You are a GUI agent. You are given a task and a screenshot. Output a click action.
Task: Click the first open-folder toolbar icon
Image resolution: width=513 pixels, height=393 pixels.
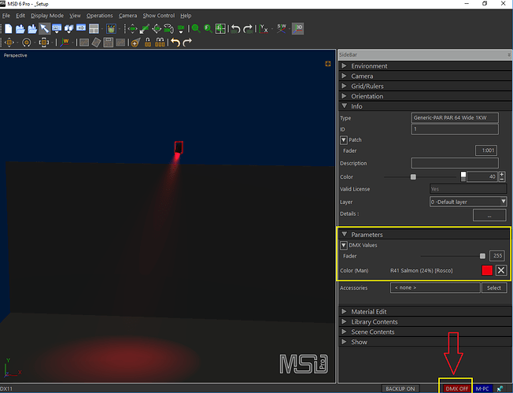20,29
